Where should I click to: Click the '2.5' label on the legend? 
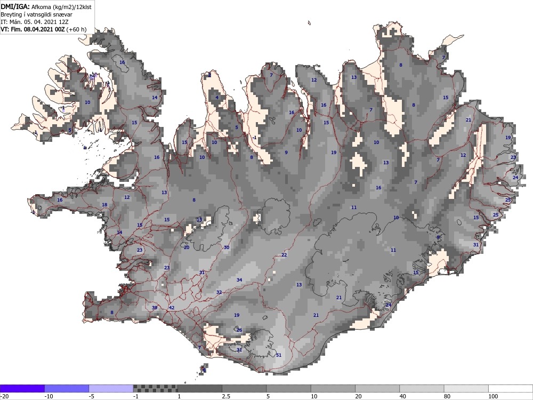coord(225,396)
